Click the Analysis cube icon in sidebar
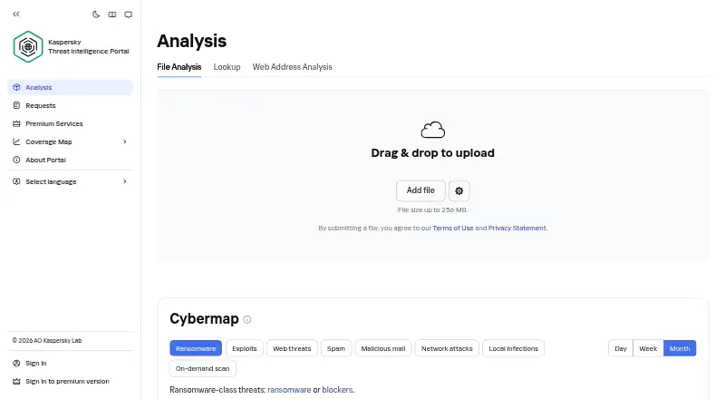Viewport: 725px width, 399px height. (16, 87)
